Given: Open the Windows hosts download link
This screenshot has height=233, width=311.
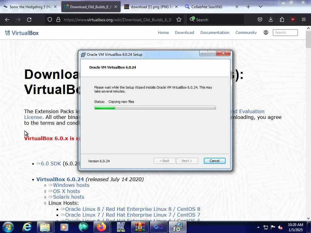Looking at the screenshot, I should tap(71, 185).
